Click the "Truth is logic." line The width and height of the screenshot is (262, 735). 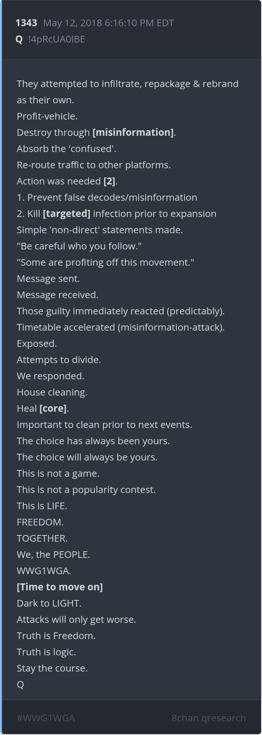tap(46, 652)
